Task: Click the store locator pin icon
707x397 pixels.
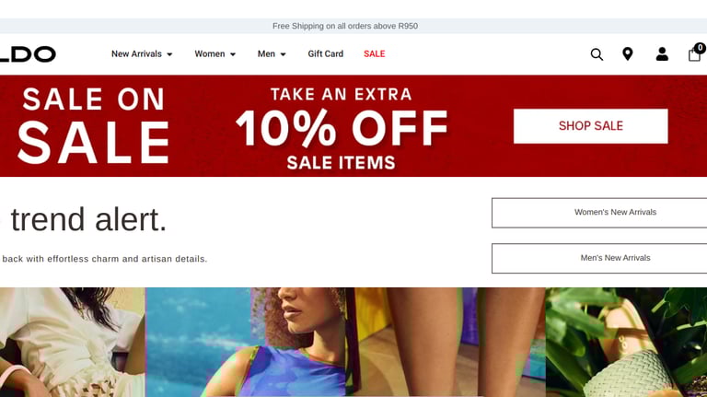Action: pyautogui.click(x=627, y=54)
